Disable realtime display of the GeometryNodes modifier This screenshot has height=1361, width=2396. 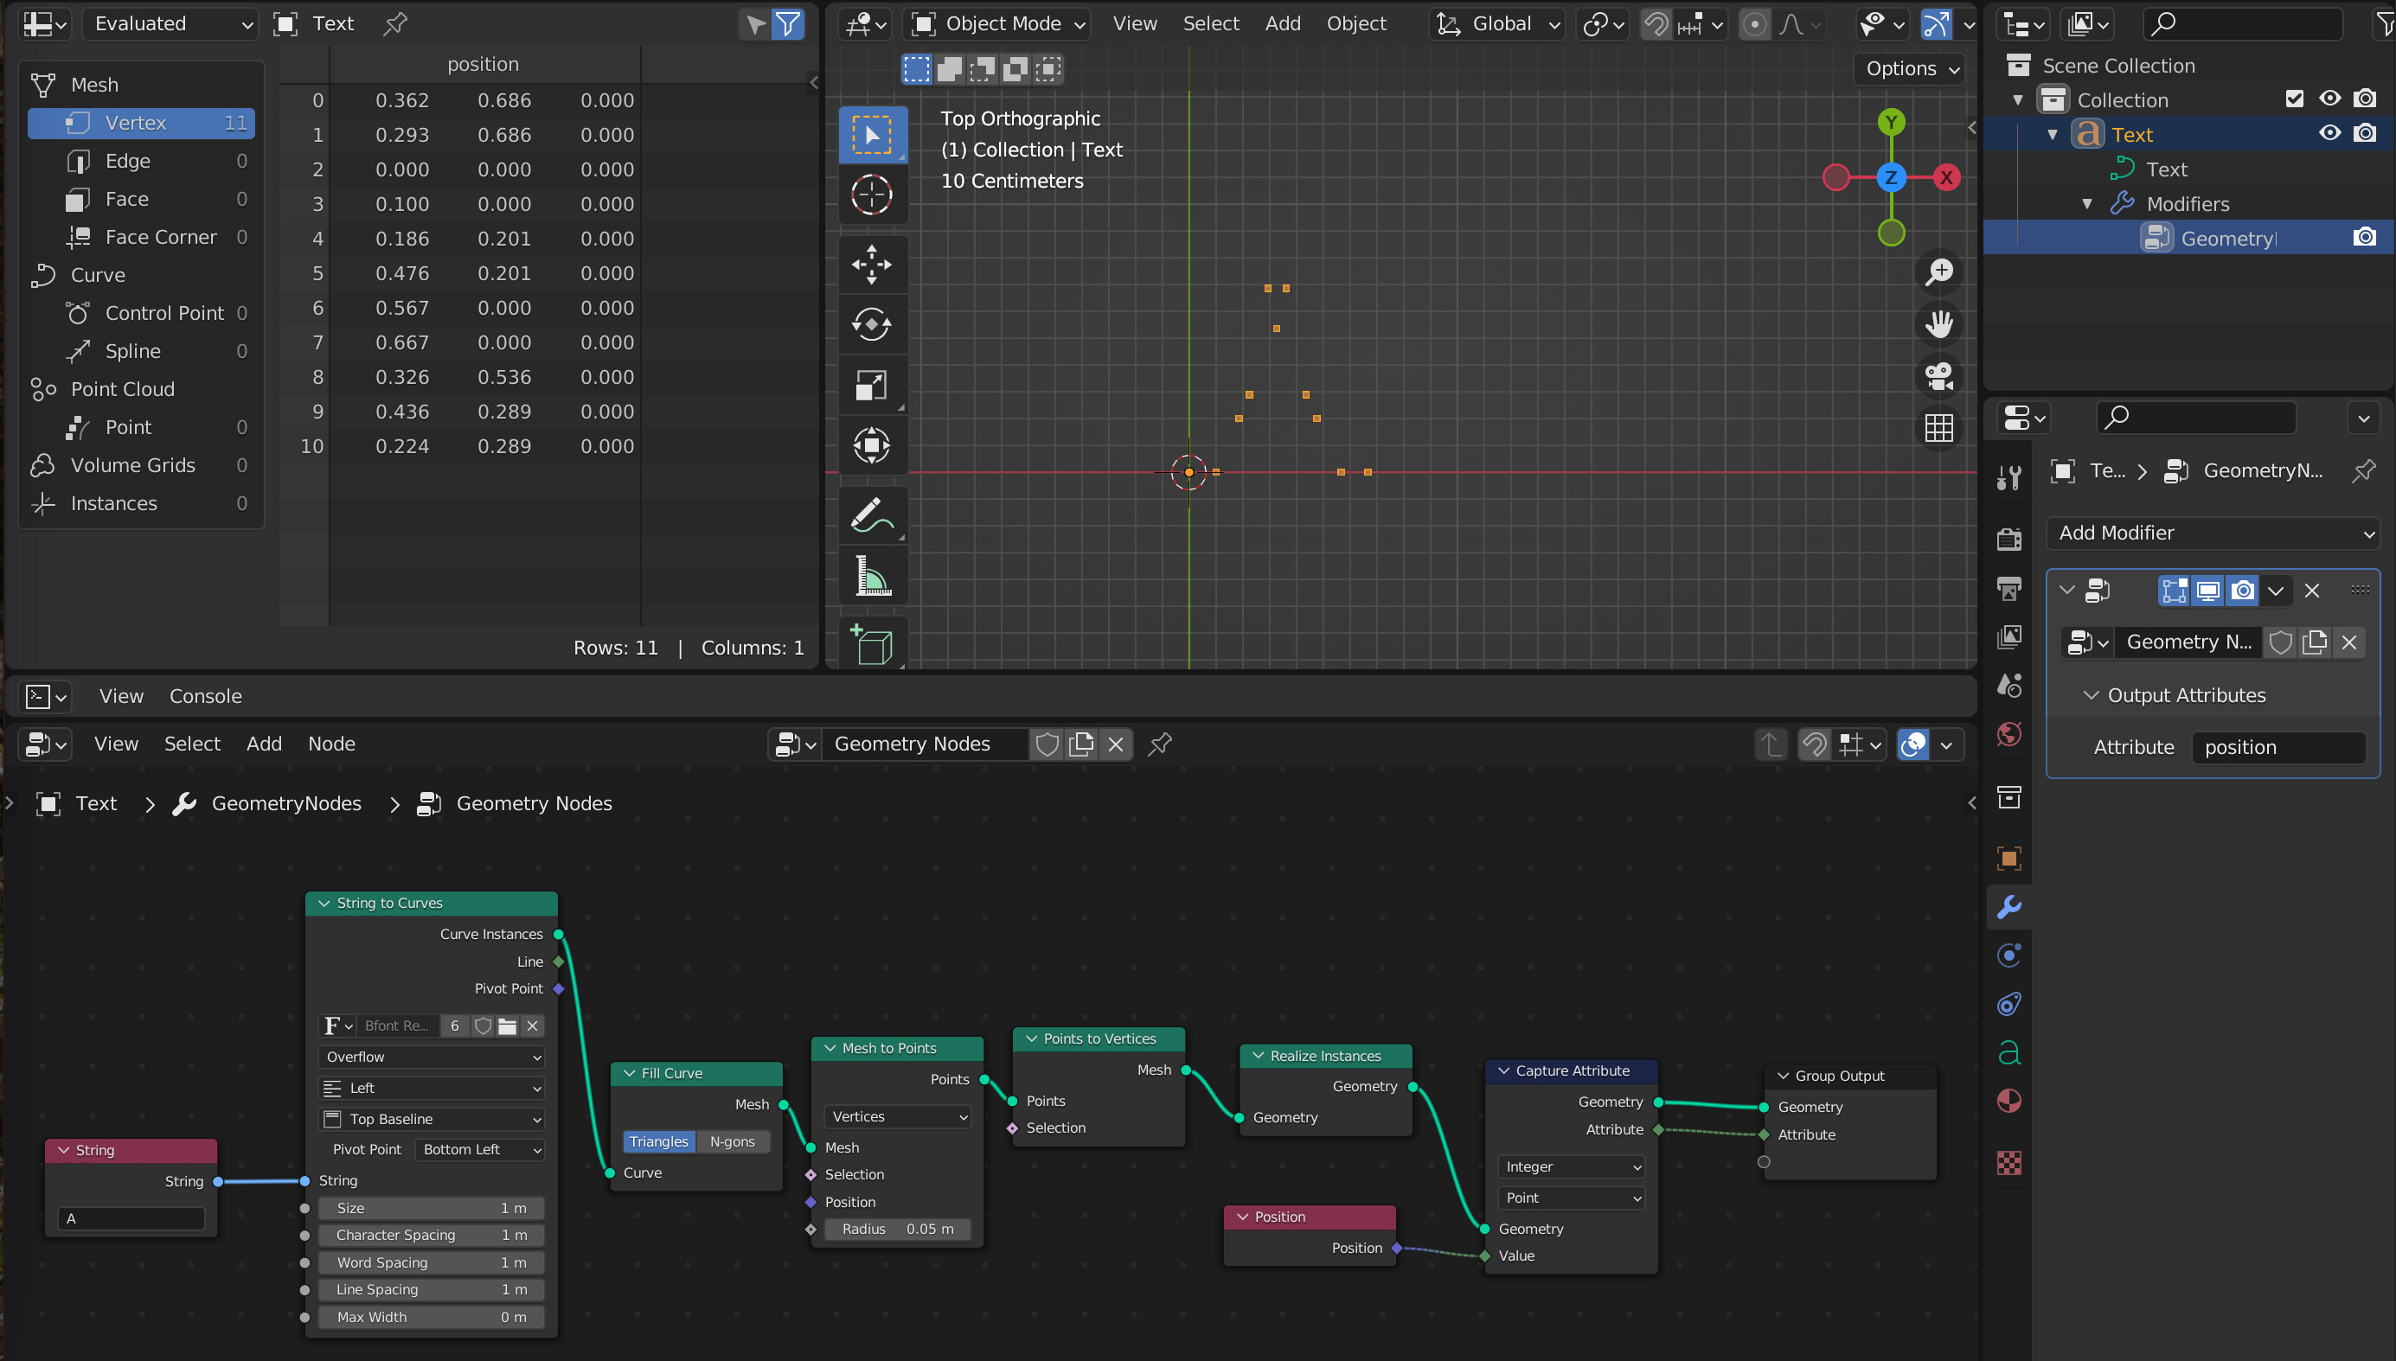pos(2208,590)
